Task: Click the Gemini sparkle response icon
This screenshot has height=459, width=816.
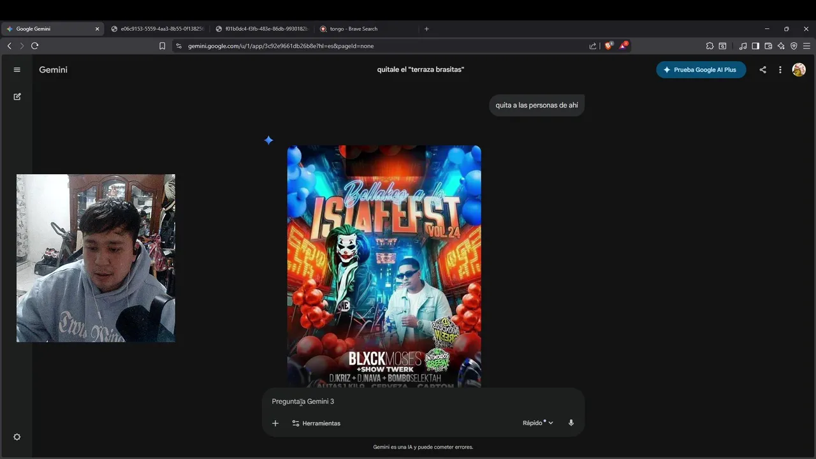Action: [x=268, y=140]
